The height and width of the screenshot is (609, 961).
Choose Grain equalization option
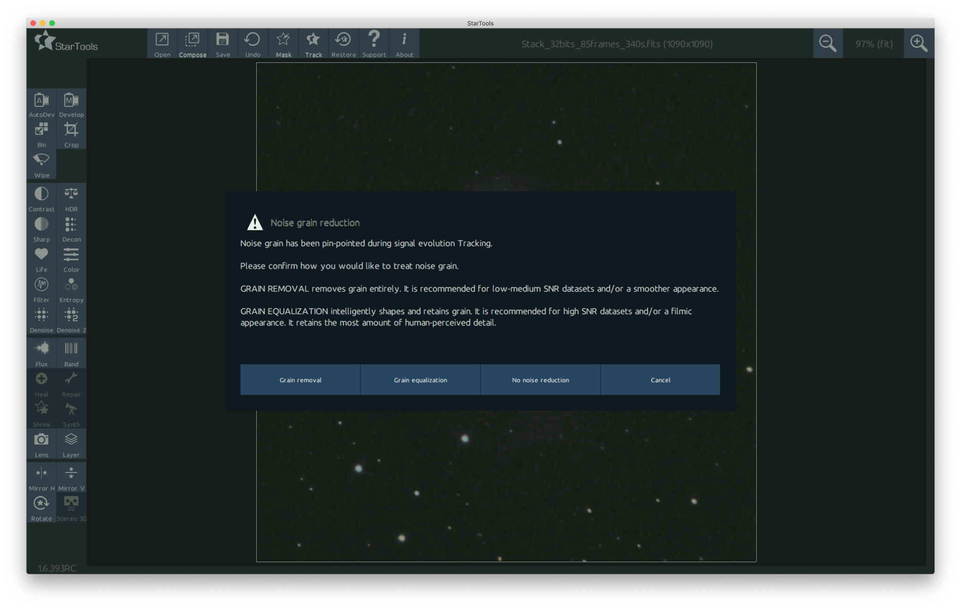[x=420, y=379]
